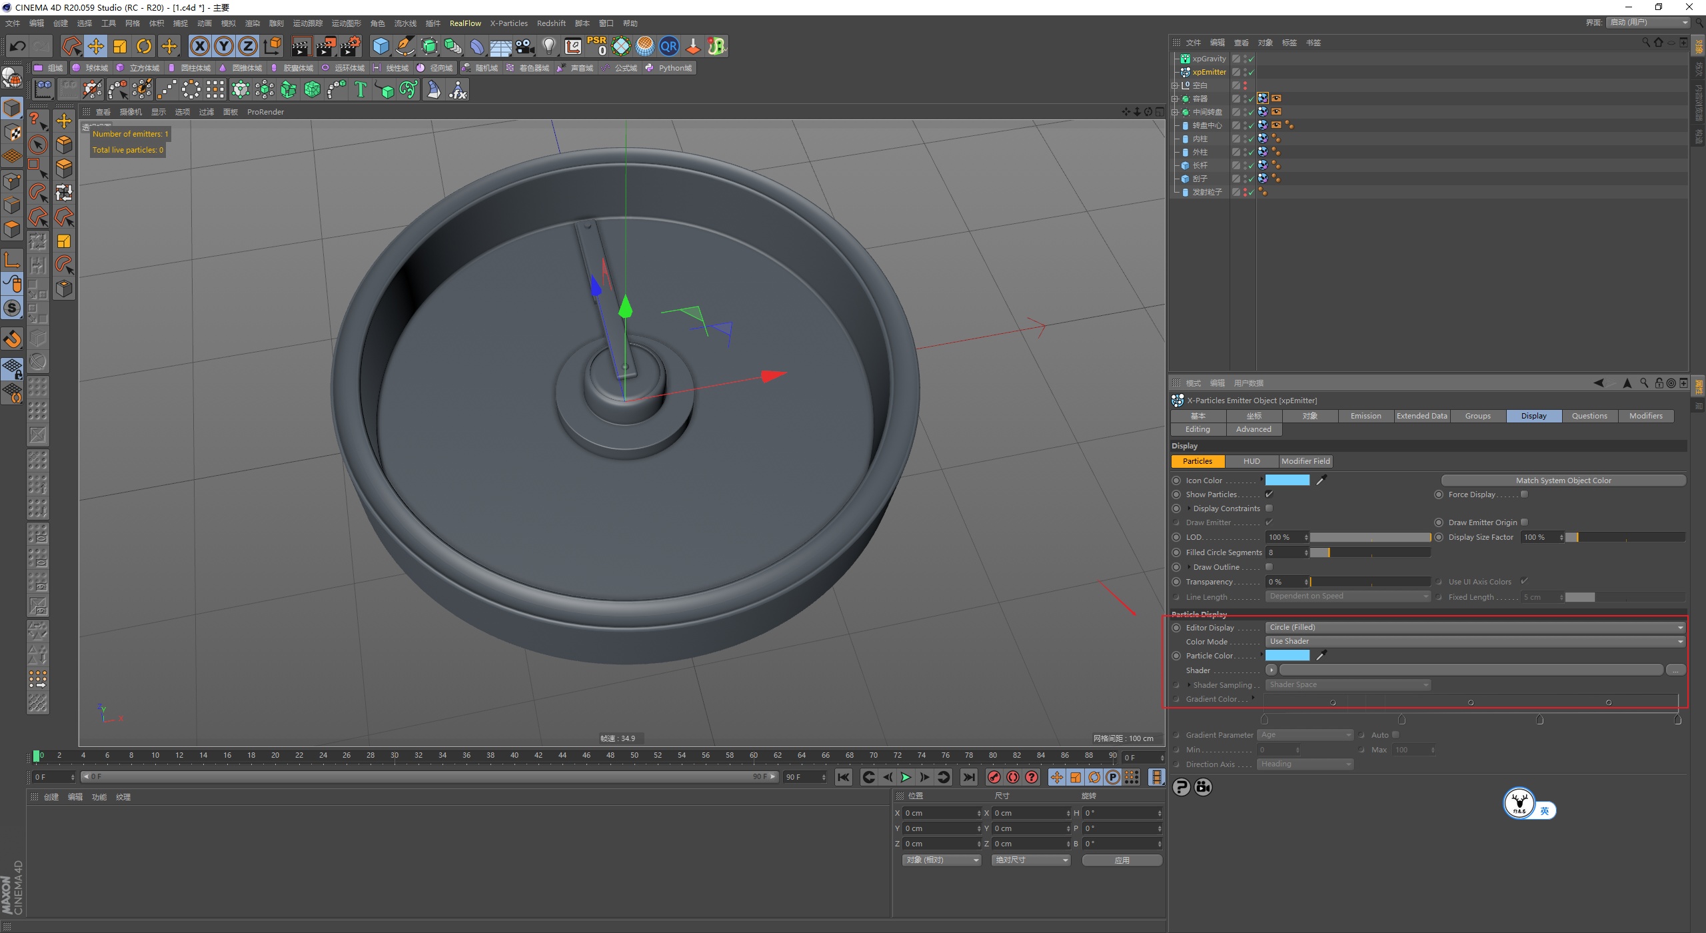Click the Match System Object Color button

pyautogui.click(x=1563, y=480)
